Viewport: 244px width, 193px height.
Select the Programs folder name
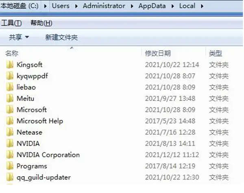click(32, 166)
